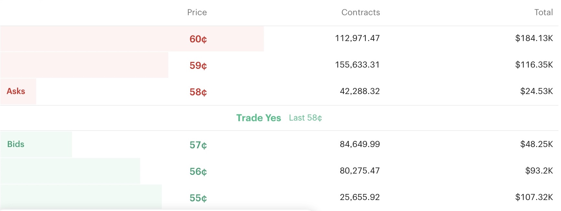Click contracts value 80,275.47
The height and width of the screenshot is (211, 561).
click(x=359, y=171)
